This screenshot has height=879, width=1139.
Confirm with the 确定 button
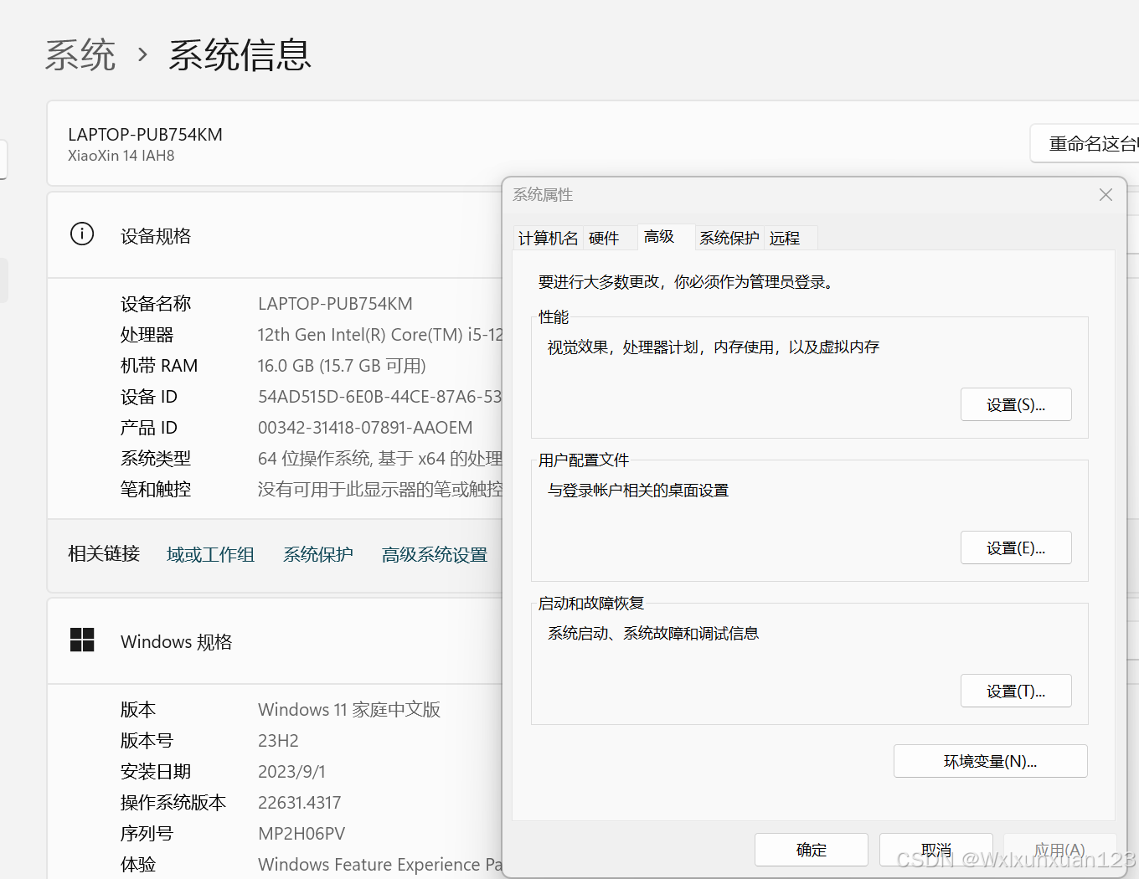click(812, 851)
